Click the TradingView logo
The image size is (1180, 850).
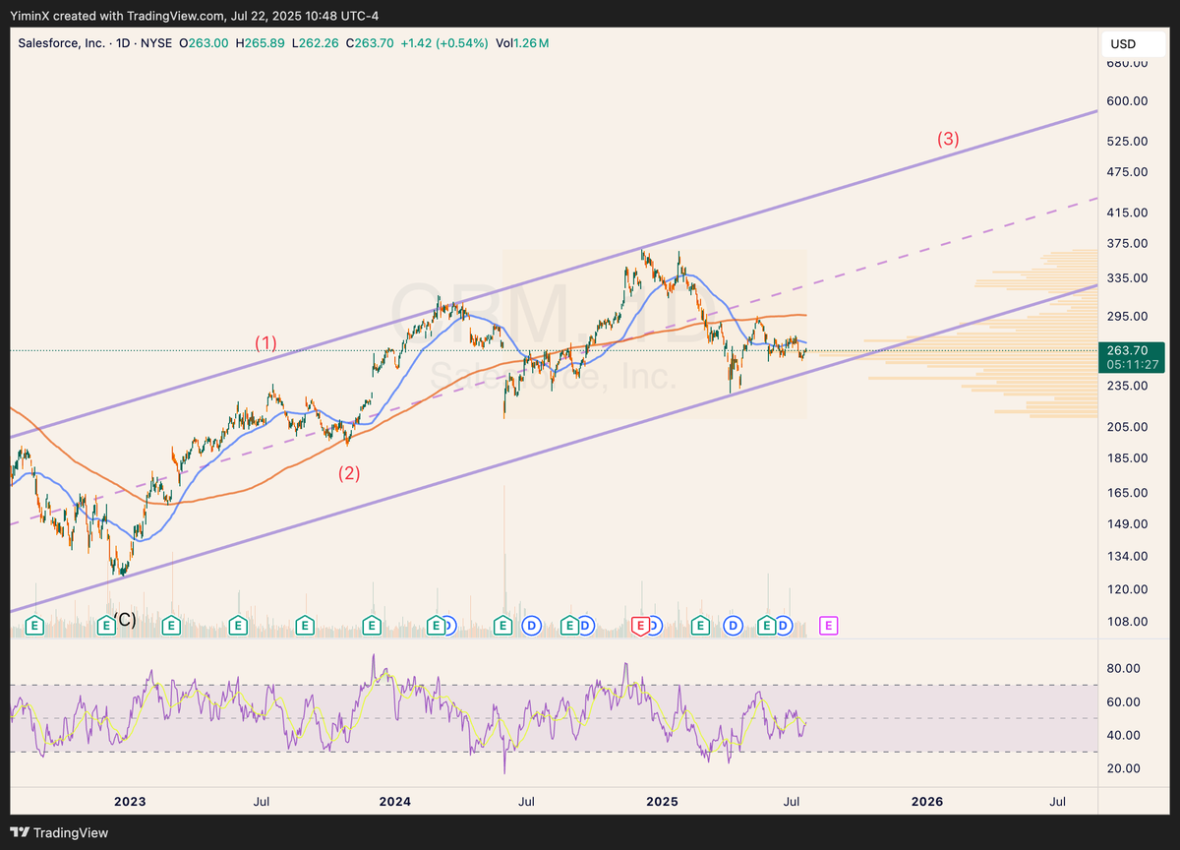tap(60, 832)
